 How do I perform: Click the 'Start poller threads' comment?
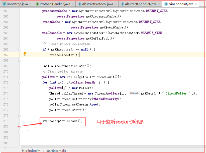[63, 71]
